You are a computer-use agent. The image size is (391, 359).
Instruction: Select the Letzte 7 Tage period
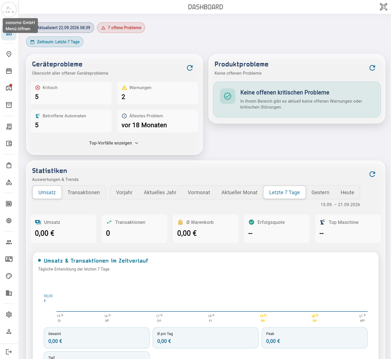[284, 193]
